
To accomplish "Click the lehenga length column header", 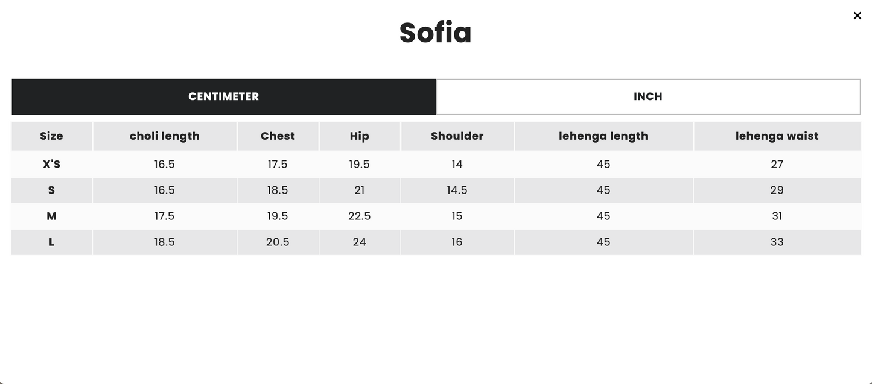I will click(603, 136).
